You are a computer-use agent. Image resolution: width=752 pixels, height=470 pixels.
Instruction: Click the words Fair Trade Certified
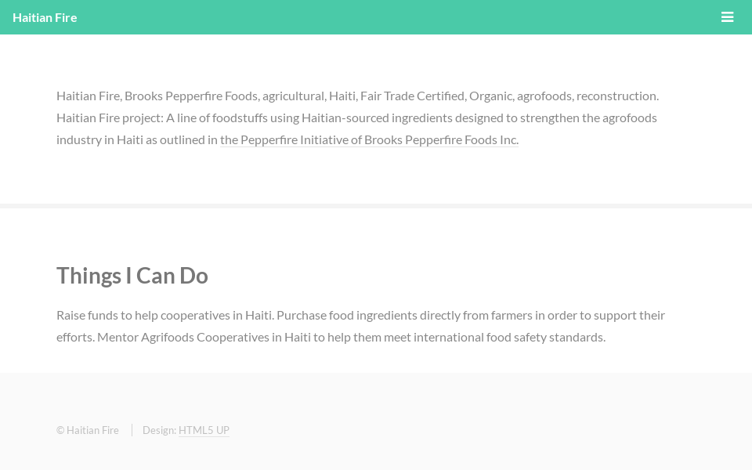click(412, 96)
